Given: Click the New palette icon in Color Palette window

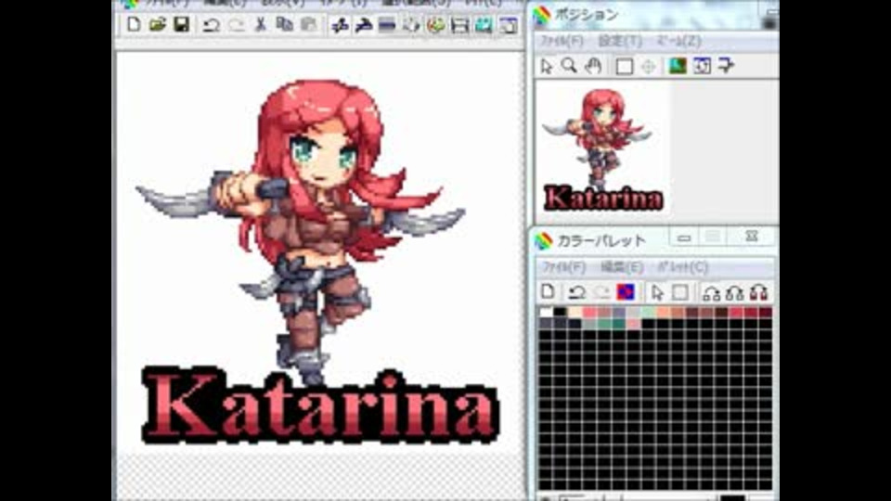Looking at the screenshot, I should pyautogui.click(x=548, y=292).
